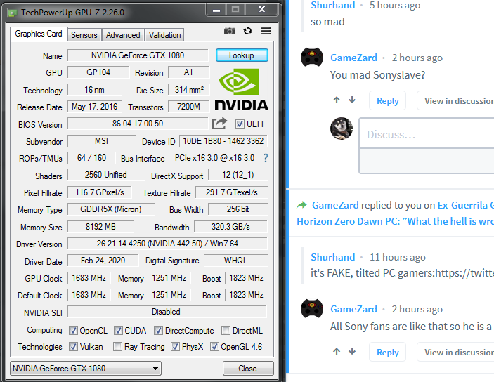Click the GPU-Z title bar app icon
Screen dimensions: 494x382
point(12,13)
